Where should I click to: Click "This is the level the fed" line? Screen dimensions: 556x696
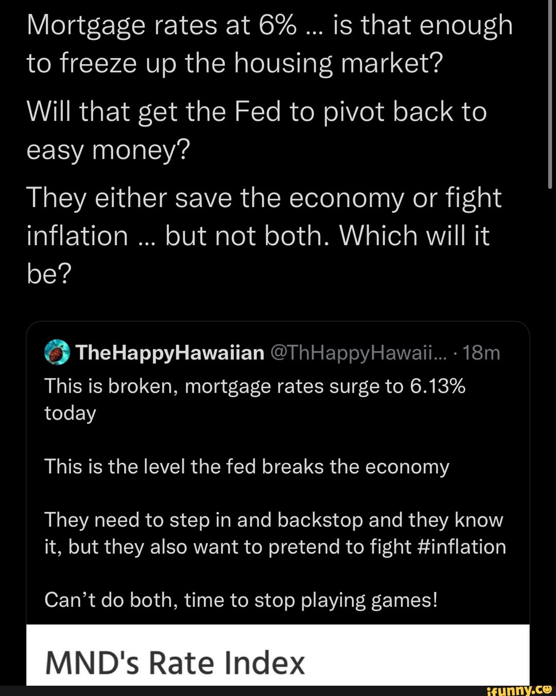click(x=247, y=467)
